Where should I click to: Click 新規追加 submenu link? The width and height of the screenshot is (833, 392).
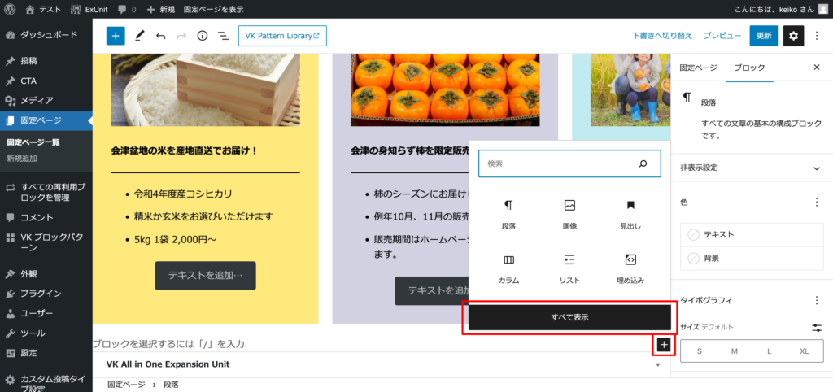[x=22, y=159]
